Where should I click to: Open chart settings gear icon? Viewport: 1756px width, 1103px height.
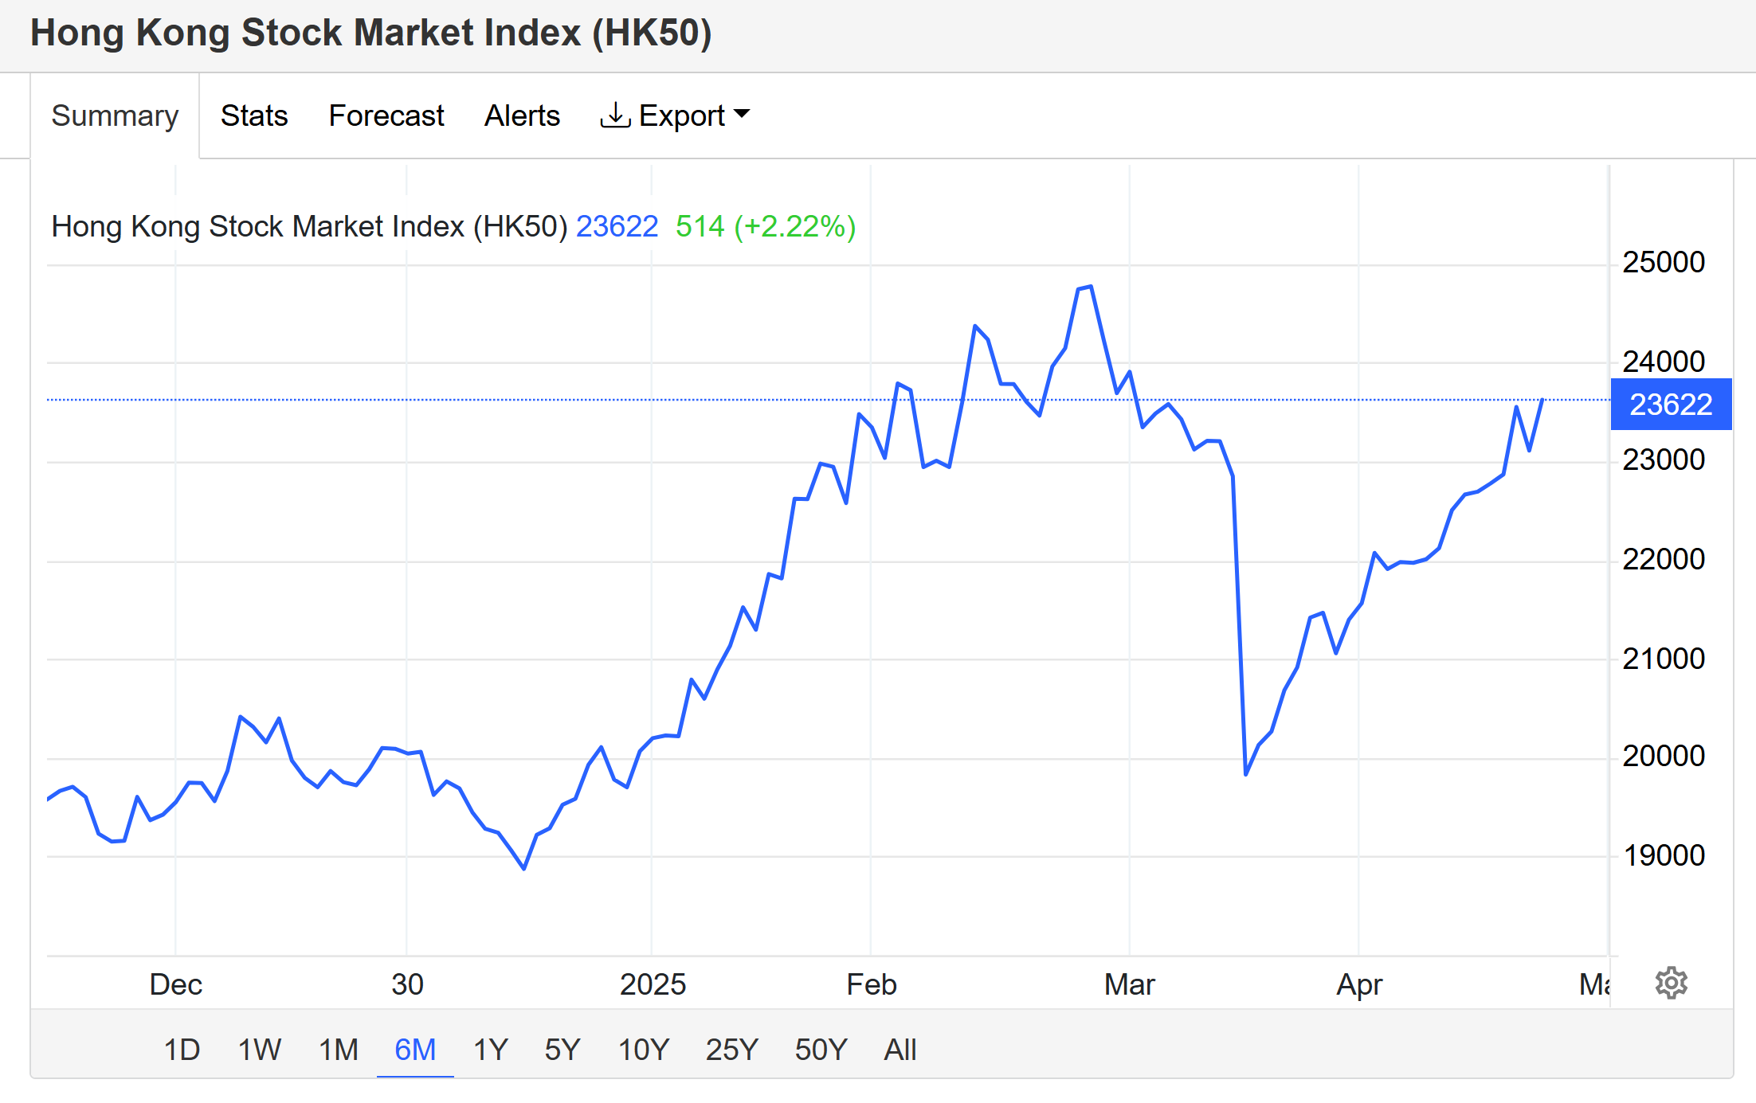point(1671,983)
